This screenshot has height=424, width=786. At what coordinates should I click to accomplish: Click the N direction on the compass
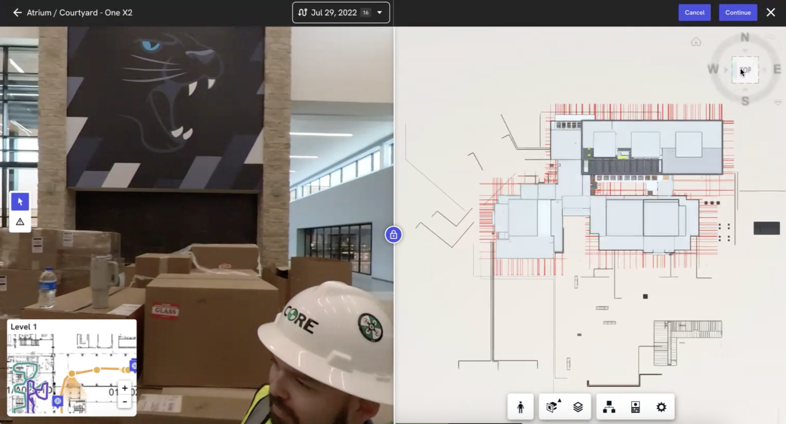(745, 37)
